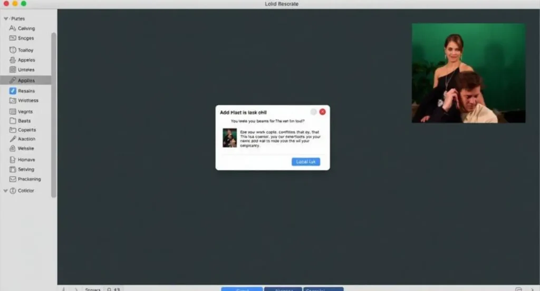The height and width of the screenshot is (291, 540).
Task: Collapse the Plates section triangle
Action: tap(5, 18)
